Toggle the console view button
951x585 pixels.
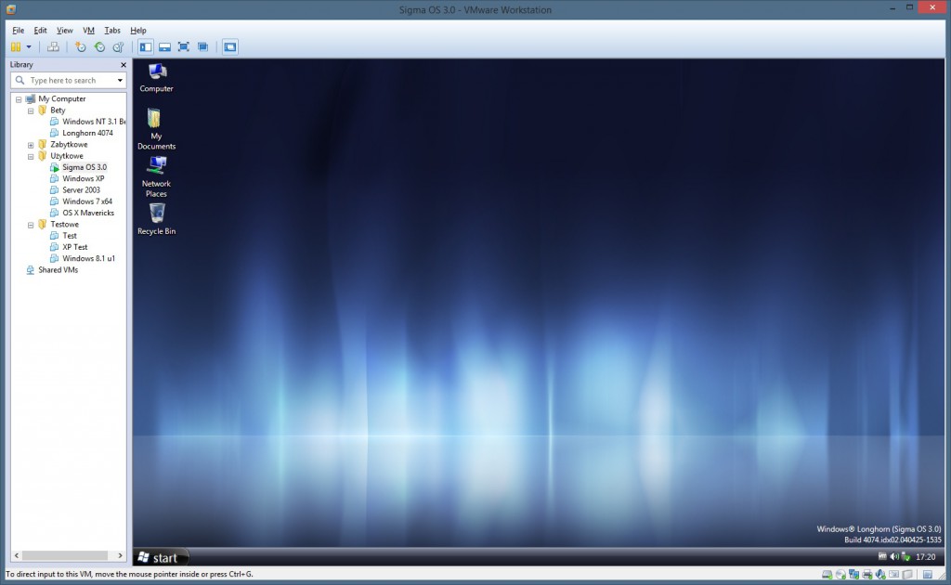point(230,46)
